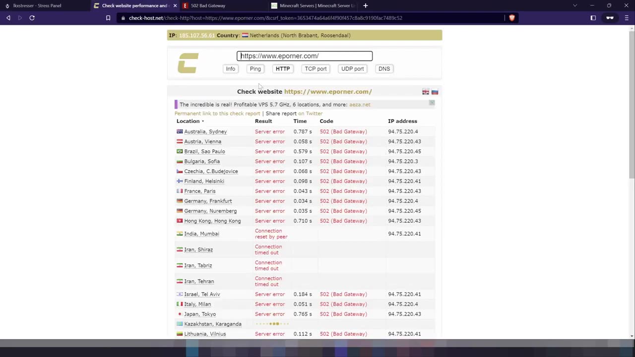Reload the check-host page
The height and width of the screenshot is (357, 635).
point(32,18)
